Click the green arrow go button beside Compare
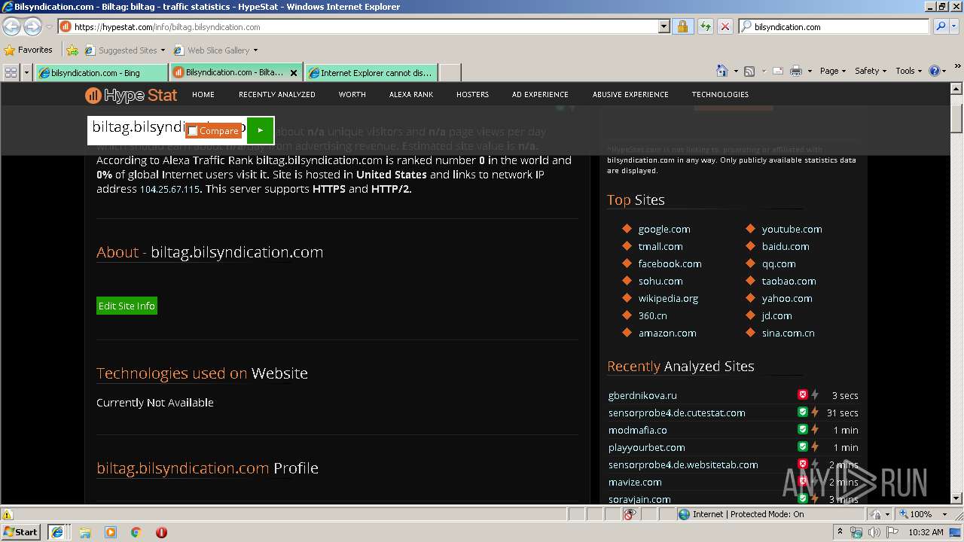Image resolution: width=964 pixels, height=542 pixels. pyautogui.click(x=260, y=130)
